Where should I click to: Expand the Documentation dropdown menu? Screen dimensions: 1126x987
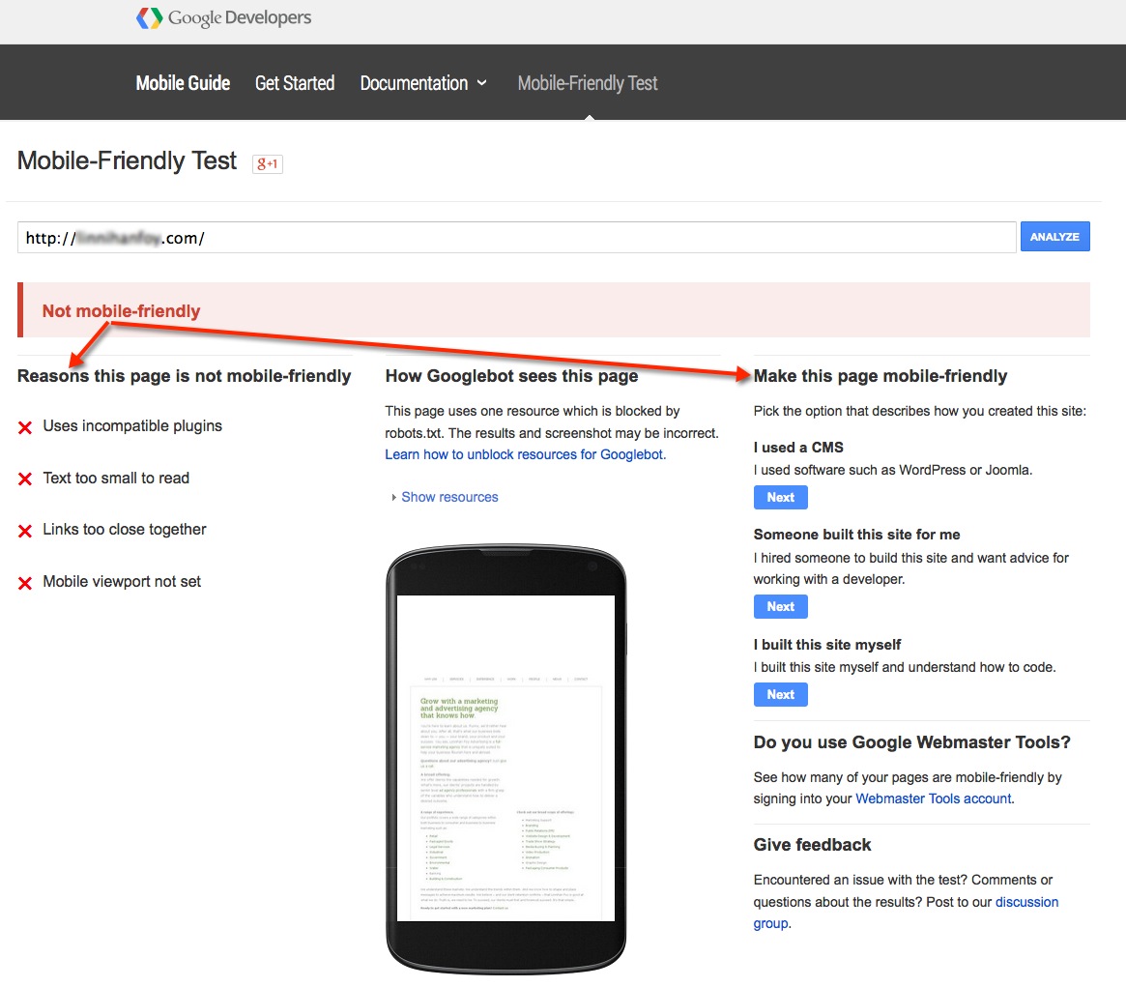click(423, 83)
